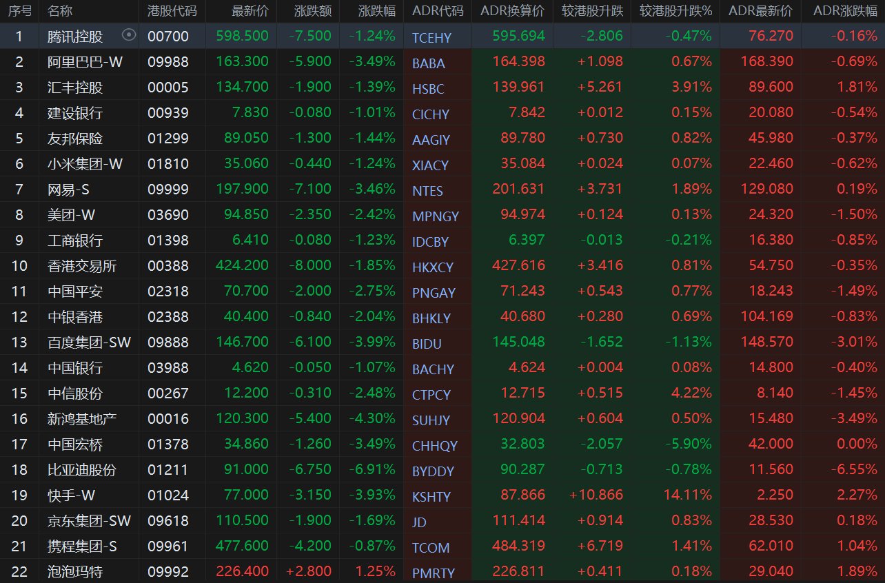The height and width of the screenshot is (583, 885).
Task: Click stock code 03690 for 美团-W
Action: coord(168,214)
